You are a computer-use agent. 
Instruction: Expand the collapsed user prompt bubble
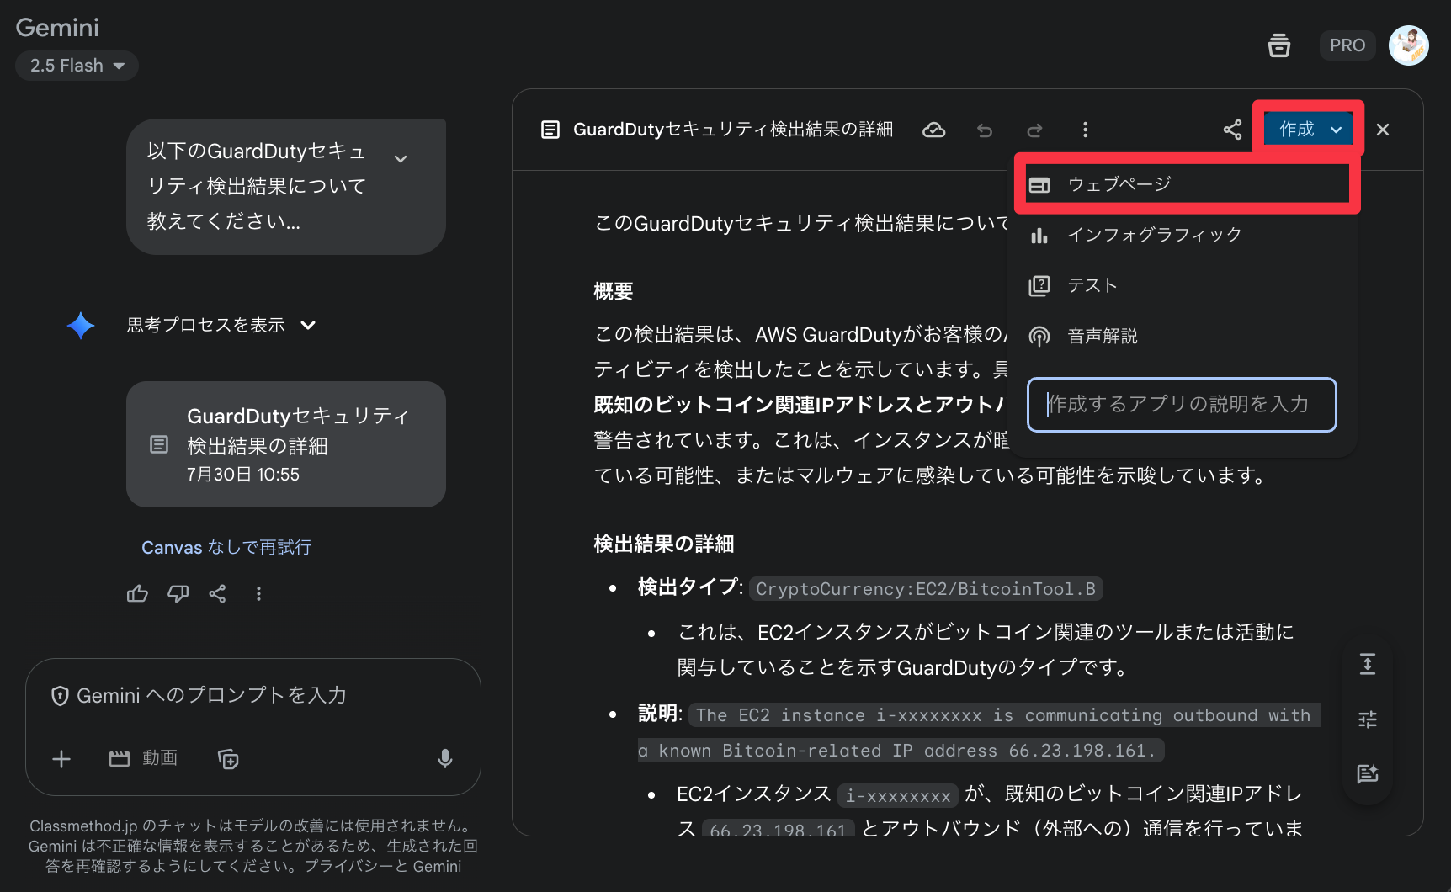tap(401, 158)
